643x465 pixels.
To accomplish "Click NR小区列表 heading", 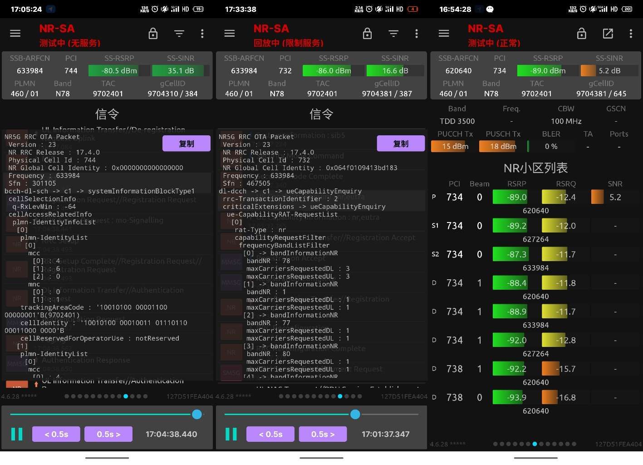I will tap(535, 168).
